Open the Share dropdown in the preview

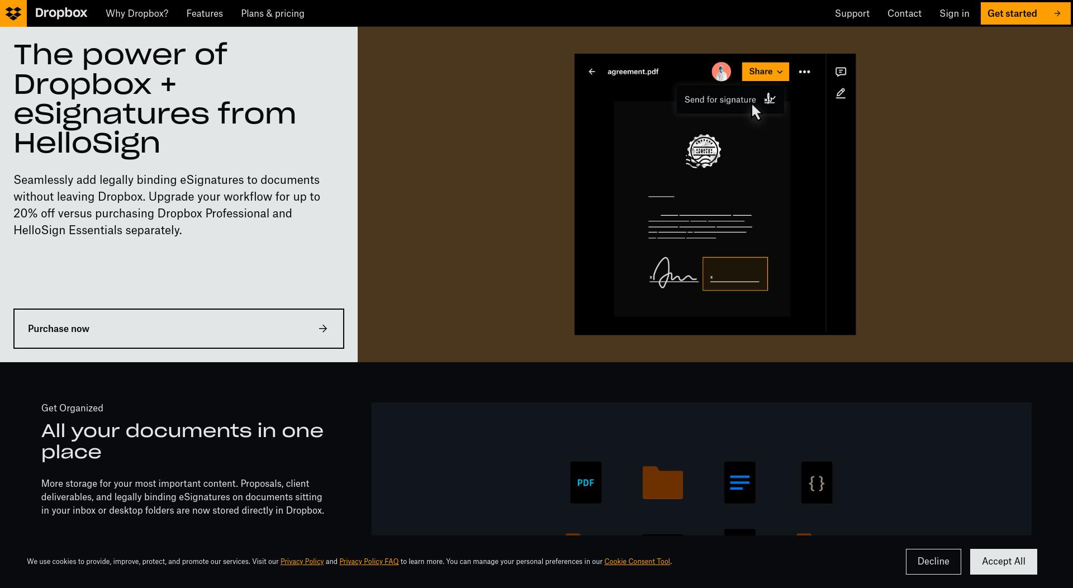(x=766, y=72)
